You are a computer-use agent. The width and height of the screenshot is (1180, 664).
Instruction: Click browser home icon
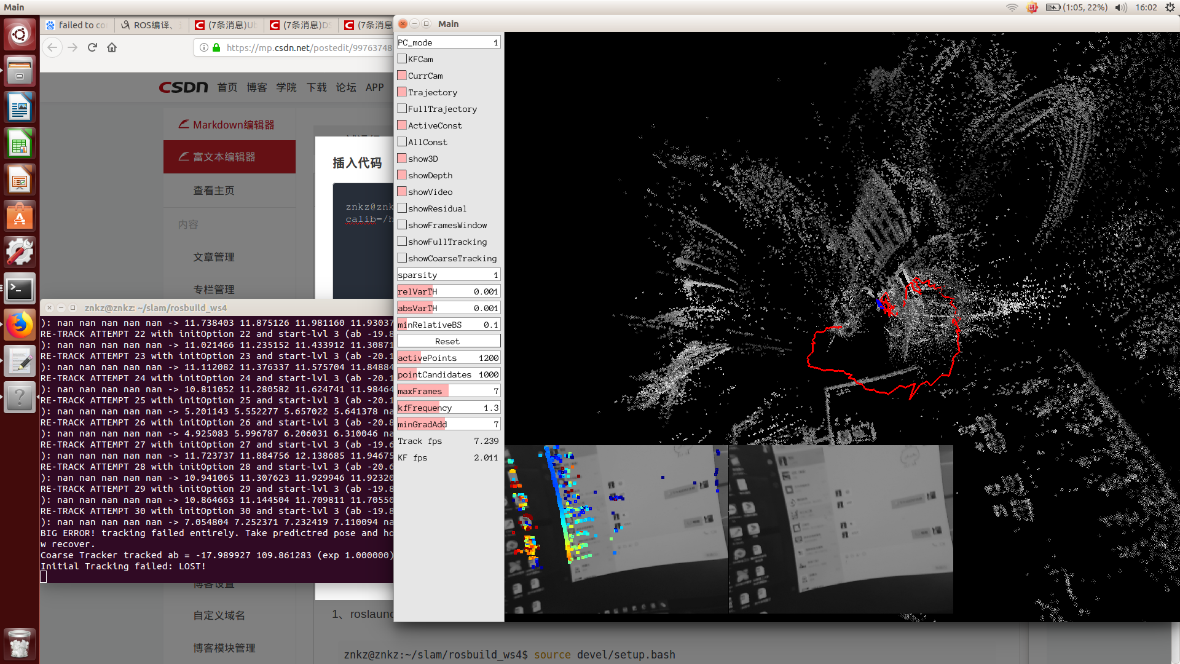click(x=112, y=47)
